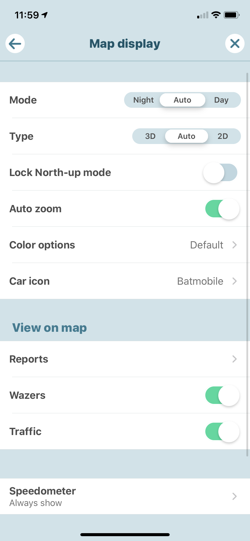Turn off the Wazers switch
Screen dimensions: 250x541
click(222, 395)
